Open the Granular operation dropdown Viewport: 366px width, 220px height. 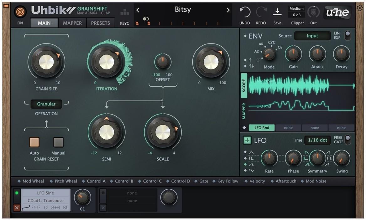[x=46, y=104]
